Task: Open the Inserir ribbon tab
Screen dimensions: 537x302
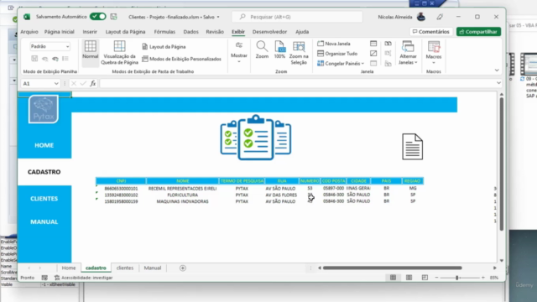Action: click(90, 32)
